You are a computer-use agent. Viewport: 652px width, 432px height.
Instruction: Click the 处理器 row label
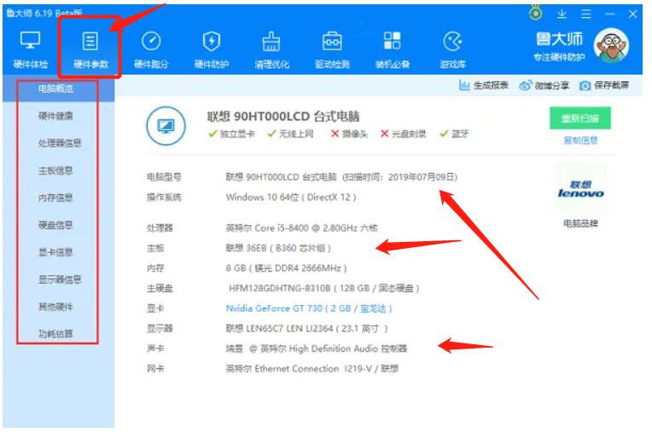pyautogui.click(x=160, y=228)
